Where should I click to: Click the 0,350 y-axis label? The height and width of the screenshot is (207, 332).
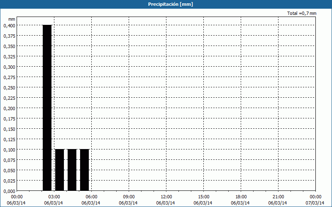(9, 46)
